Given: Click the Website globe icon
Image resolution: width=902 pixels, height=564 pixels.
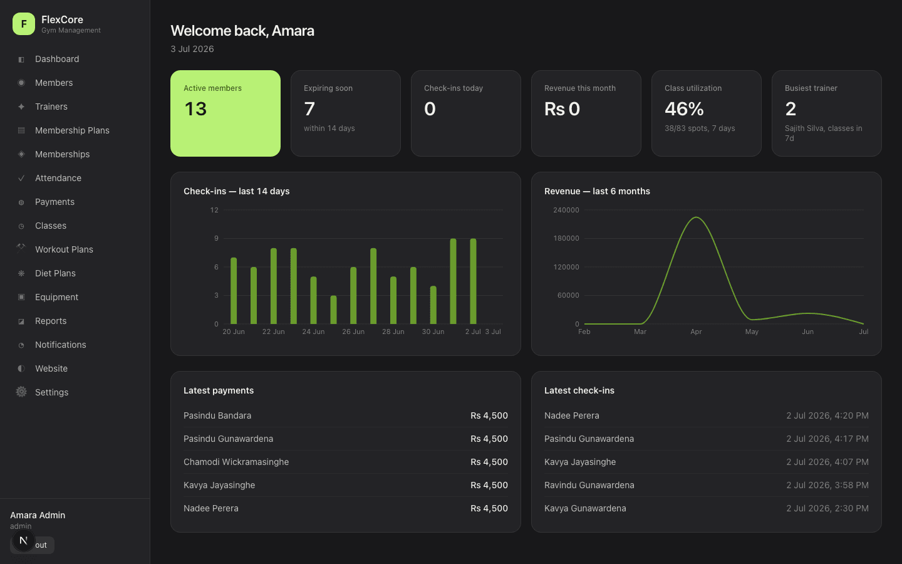Looking at the screenshot, I should [x=21, y=368].
